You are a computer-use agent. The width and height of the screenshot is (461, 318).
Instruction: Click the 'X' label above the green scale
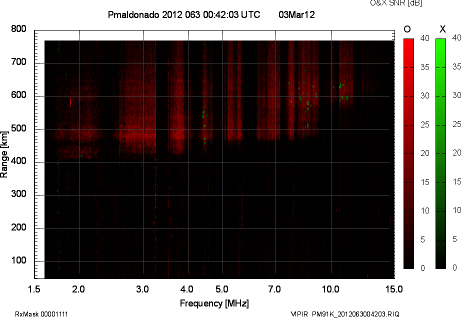coord(442,29)
